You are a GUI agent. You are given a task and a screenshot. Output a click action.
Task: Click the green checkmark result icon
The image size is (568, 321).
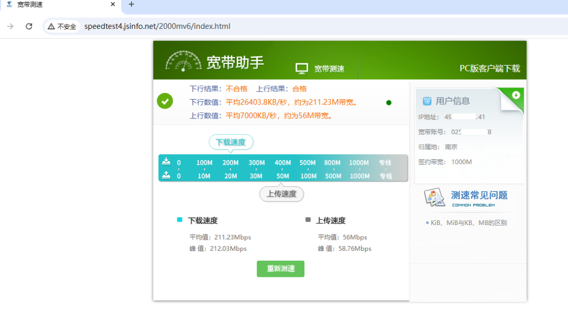[165, 101]
